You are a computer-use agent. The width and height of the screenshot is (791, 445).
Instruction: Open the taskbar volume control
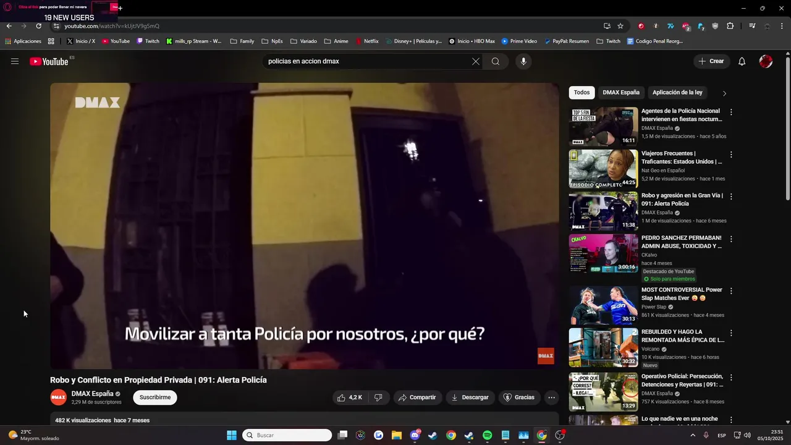[747, 435]
